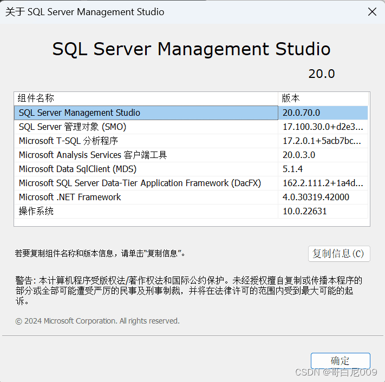Click version value 17.2.0.1+5acb7bc...
The image size is (385, 382).
pyautogui.click(x=322, y=141)
